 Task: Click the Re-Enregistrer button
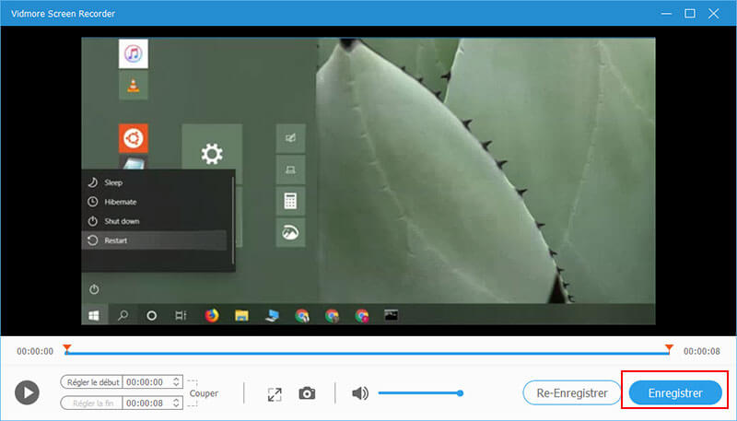coord(571,392)
